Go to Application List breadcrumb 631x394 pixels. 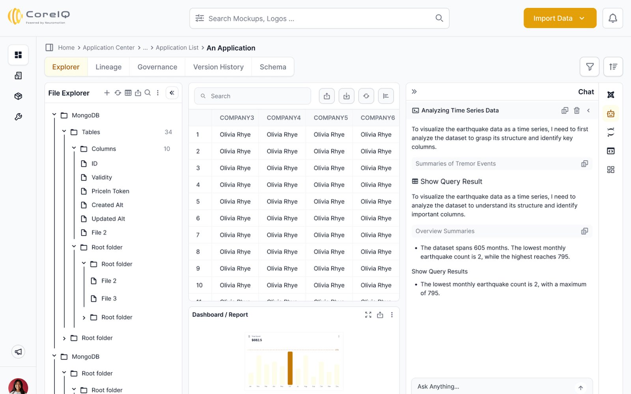177,48
